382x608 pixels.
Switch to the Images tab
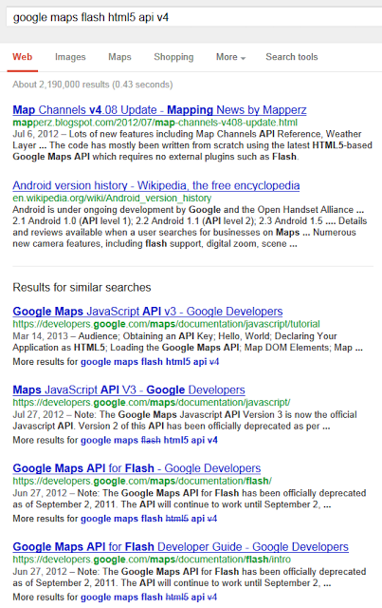point(70,57)
